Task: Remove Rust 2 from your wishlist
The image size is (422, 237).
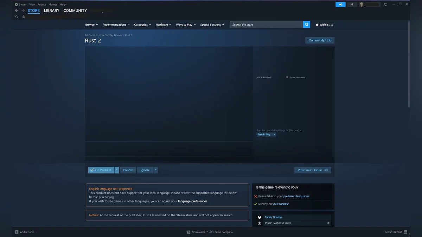Action: pyautogui.click(x=101, y=170)
